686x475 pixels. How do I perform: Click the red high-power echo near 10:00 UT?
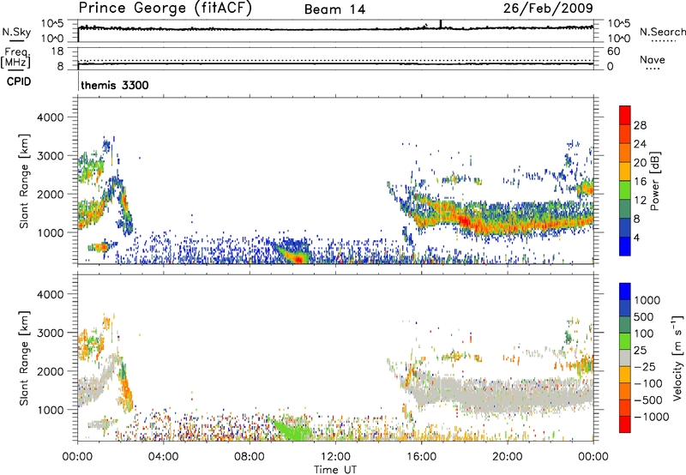pyautogui.click(x=298, y=258)
